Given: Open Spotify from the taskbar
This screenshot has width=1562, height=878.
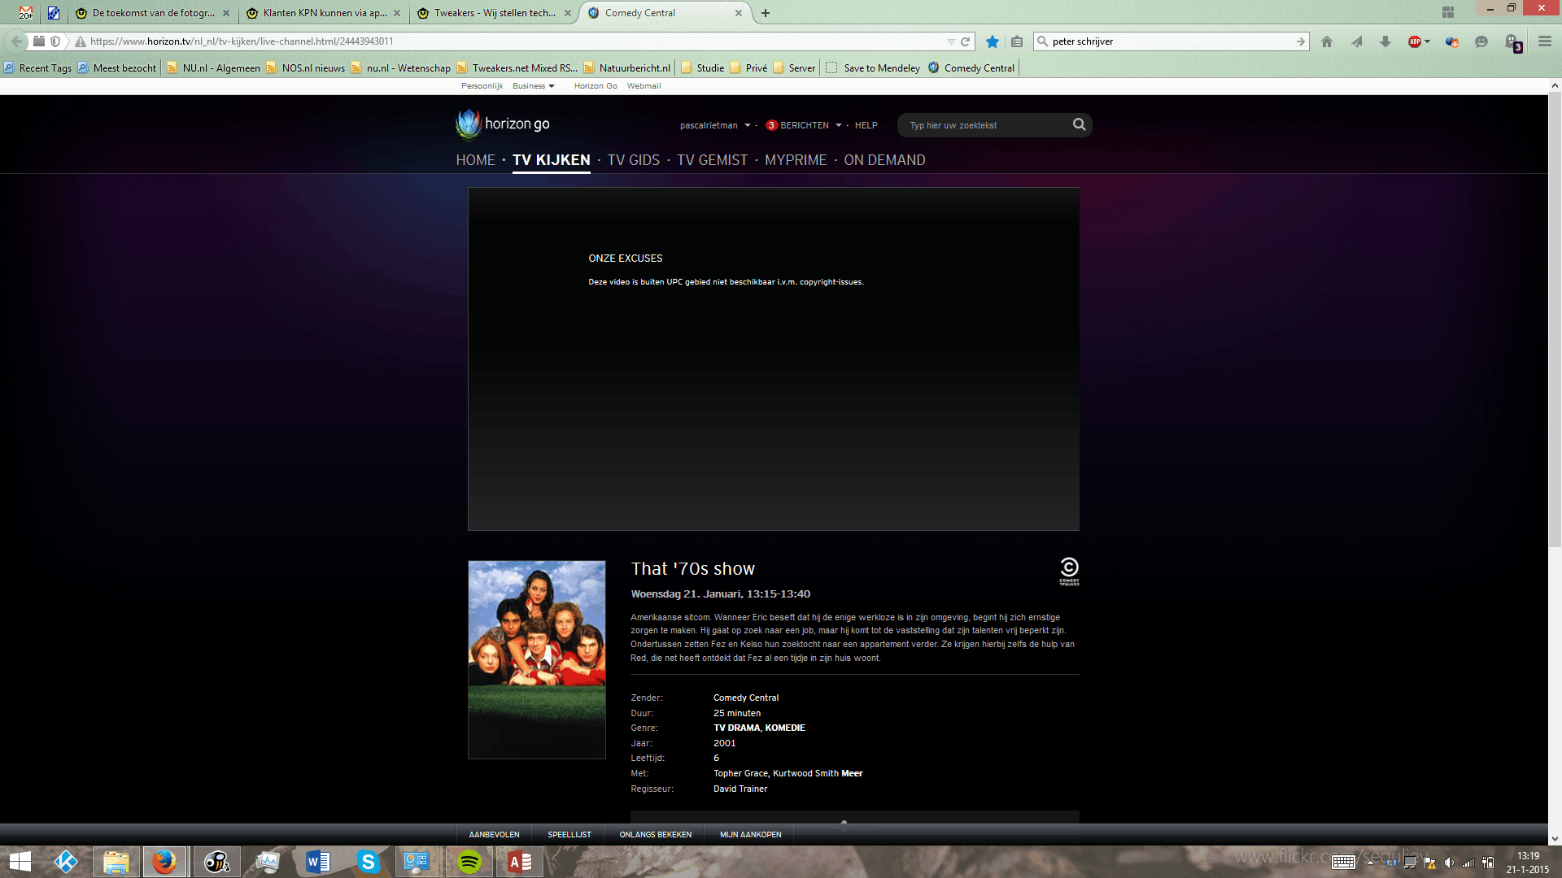Looking at the screenshot, I should coord(469,862).
